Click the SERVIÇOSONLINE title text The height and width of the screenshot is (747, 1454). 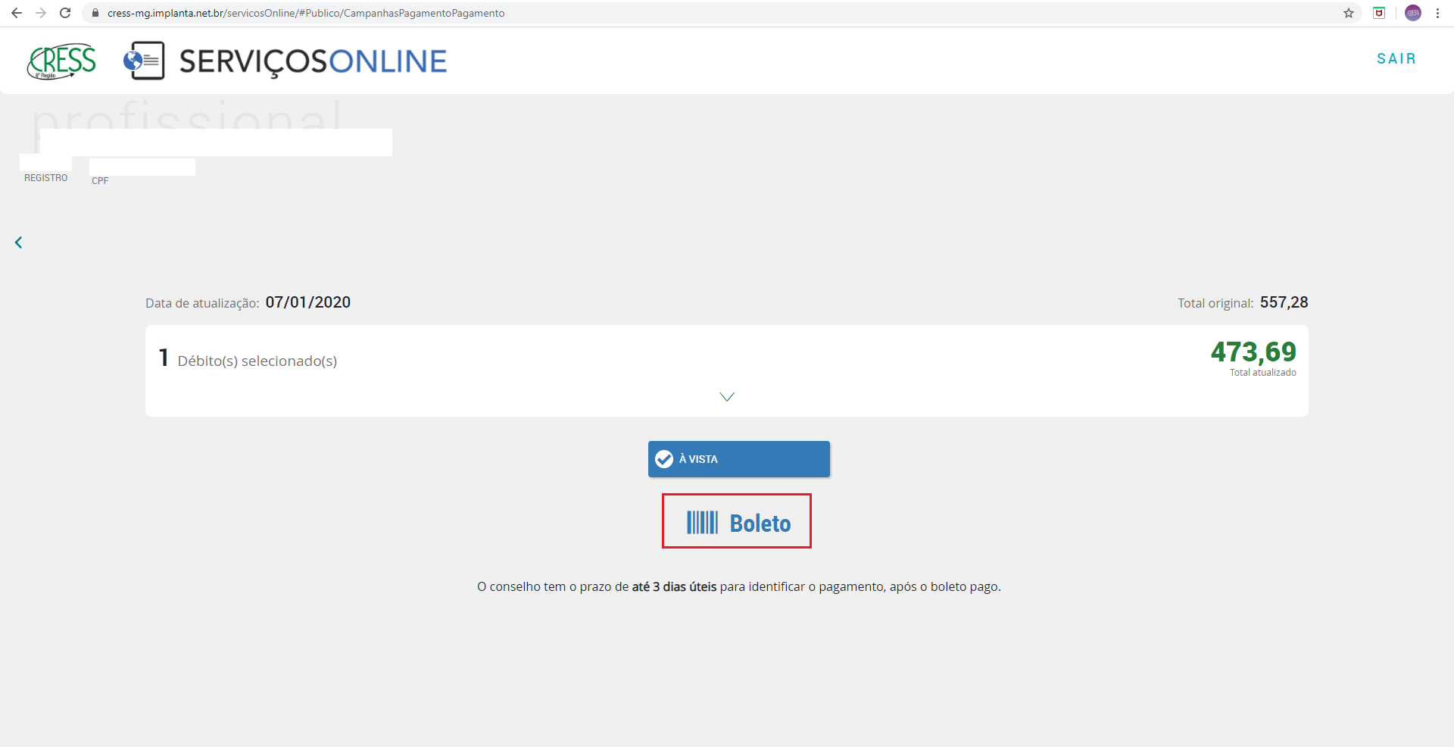[x=313, y=61]
